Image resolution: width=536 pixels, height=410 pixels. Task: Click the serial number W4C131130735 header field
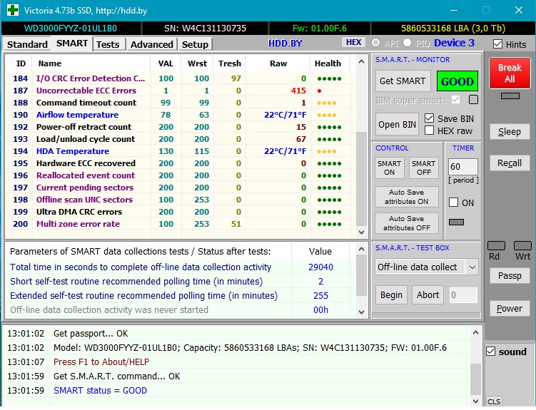tap(205, 28)
